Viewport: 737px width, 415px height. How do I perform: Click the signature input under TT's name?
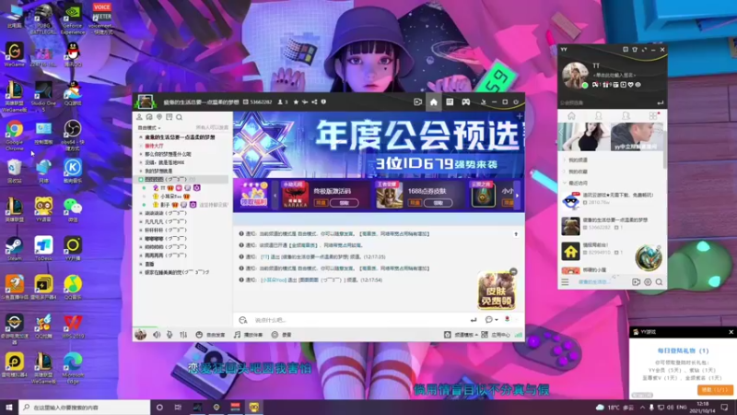coord(614,75)
